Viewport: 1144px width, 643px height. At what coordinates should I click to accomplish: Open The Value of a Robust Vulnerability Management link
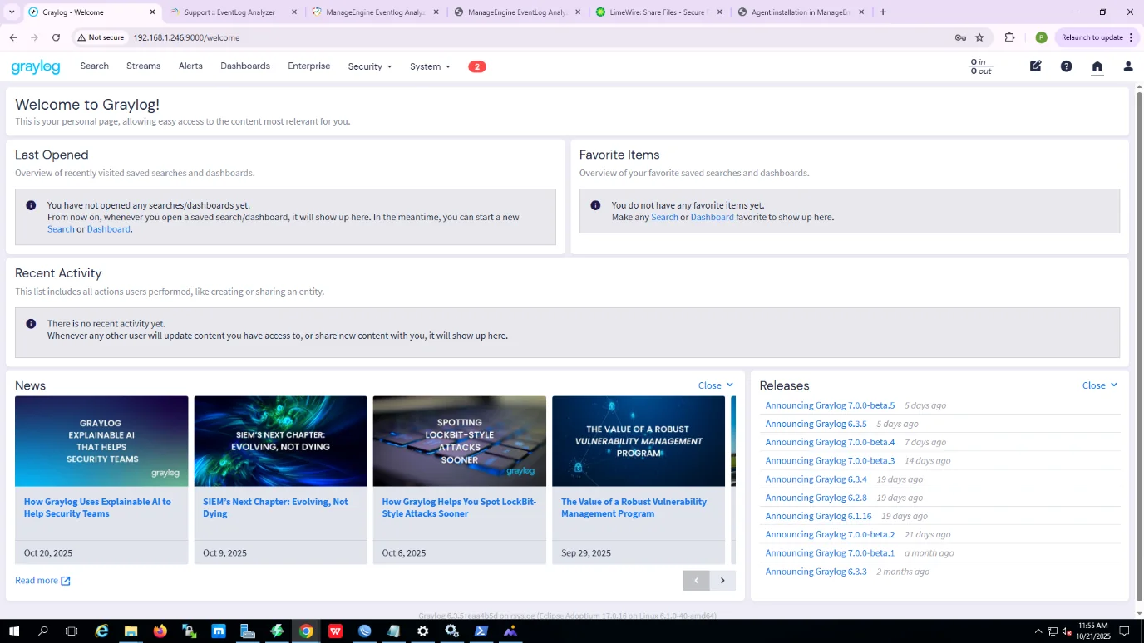tap(634, 508)
